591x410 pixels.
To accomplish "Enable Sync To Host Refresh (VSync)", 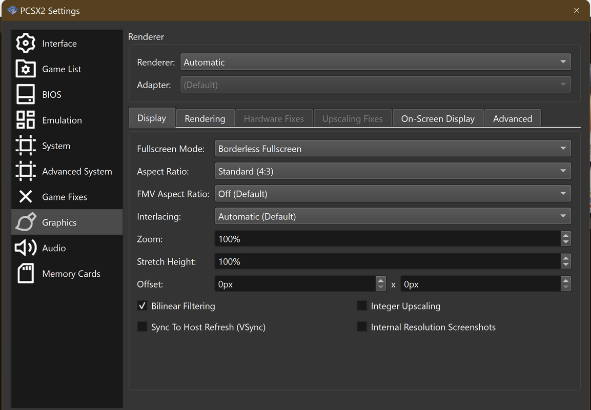I will point(142,327).
